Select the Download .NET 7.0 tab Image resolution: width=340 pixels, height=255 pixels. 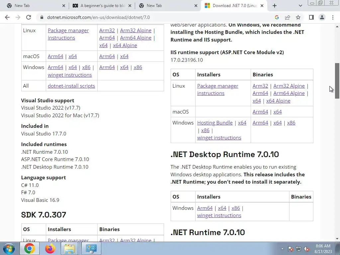coord(234,6)
